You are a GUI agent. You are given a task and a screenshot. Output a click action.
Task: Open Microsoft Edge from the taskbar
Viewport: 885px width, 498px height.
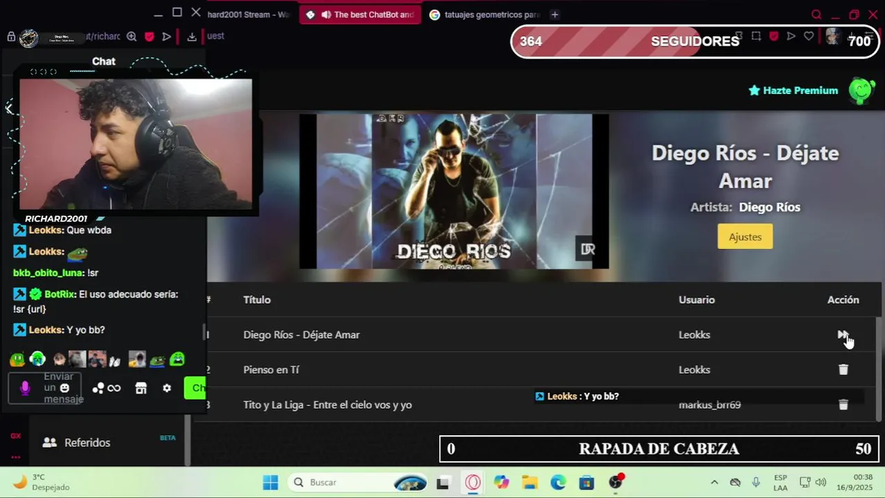click(x=558, y=482)
